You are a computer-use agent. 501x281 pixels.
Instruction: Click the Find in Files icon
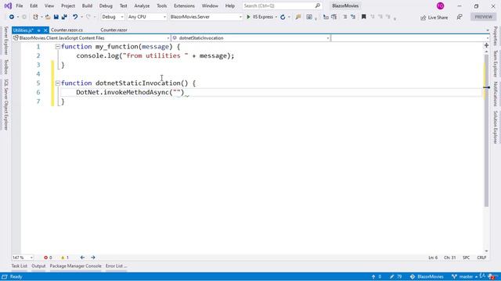point(298,17)
